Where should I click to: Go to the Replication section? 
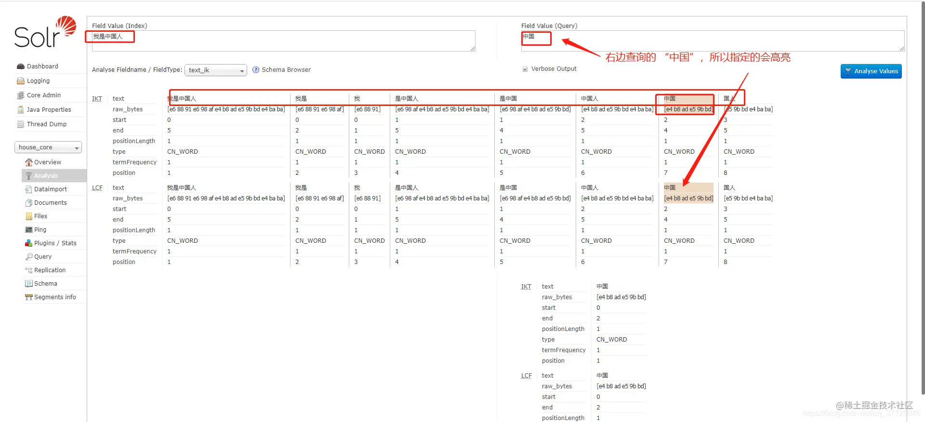tap(50, 270)
